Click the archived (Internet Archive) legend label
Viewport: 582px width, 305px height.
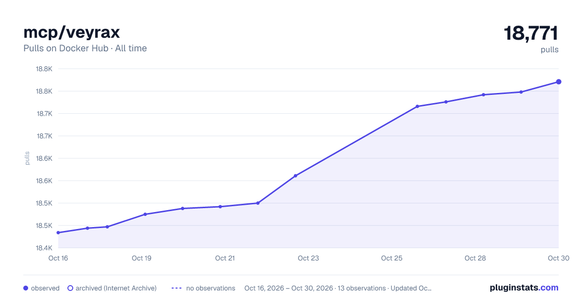tap(116, 288)
